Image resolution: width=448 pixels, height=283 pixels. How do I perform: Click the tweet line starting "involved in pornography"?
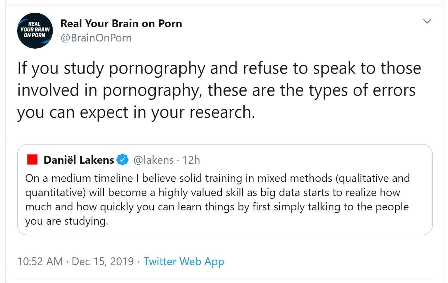click(x=216, y=90)
